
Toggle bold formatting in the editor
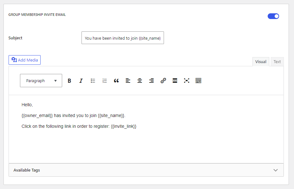pyautogui.click(x=69, y=81)
